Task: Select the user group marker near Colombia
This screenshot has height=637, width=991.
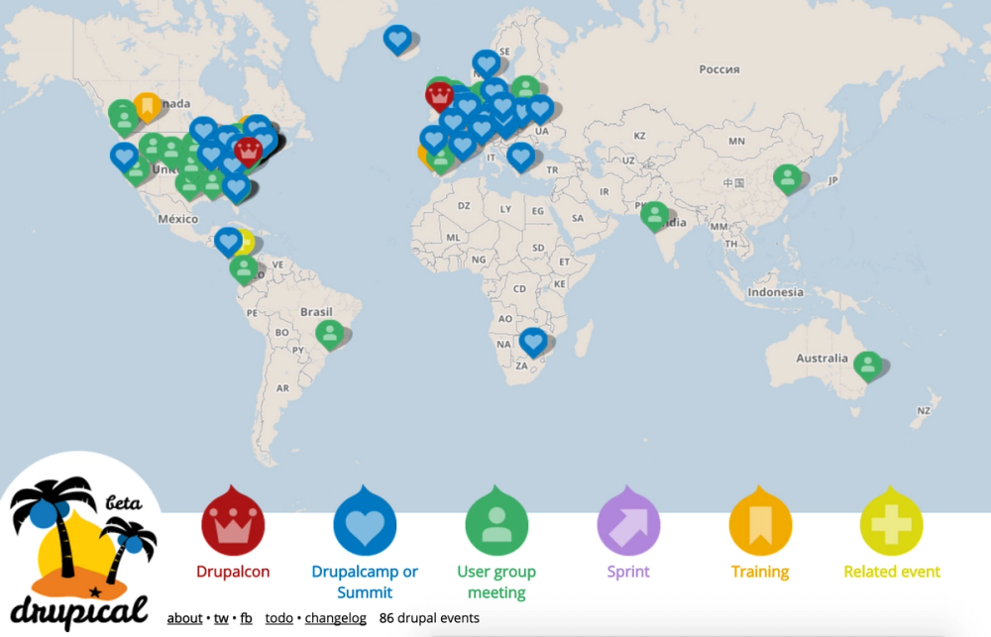Action: point(244,269)
